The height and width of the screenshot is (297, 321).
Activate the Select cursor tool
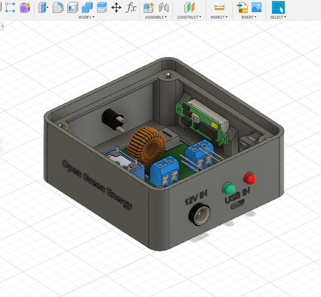(278, 7)
